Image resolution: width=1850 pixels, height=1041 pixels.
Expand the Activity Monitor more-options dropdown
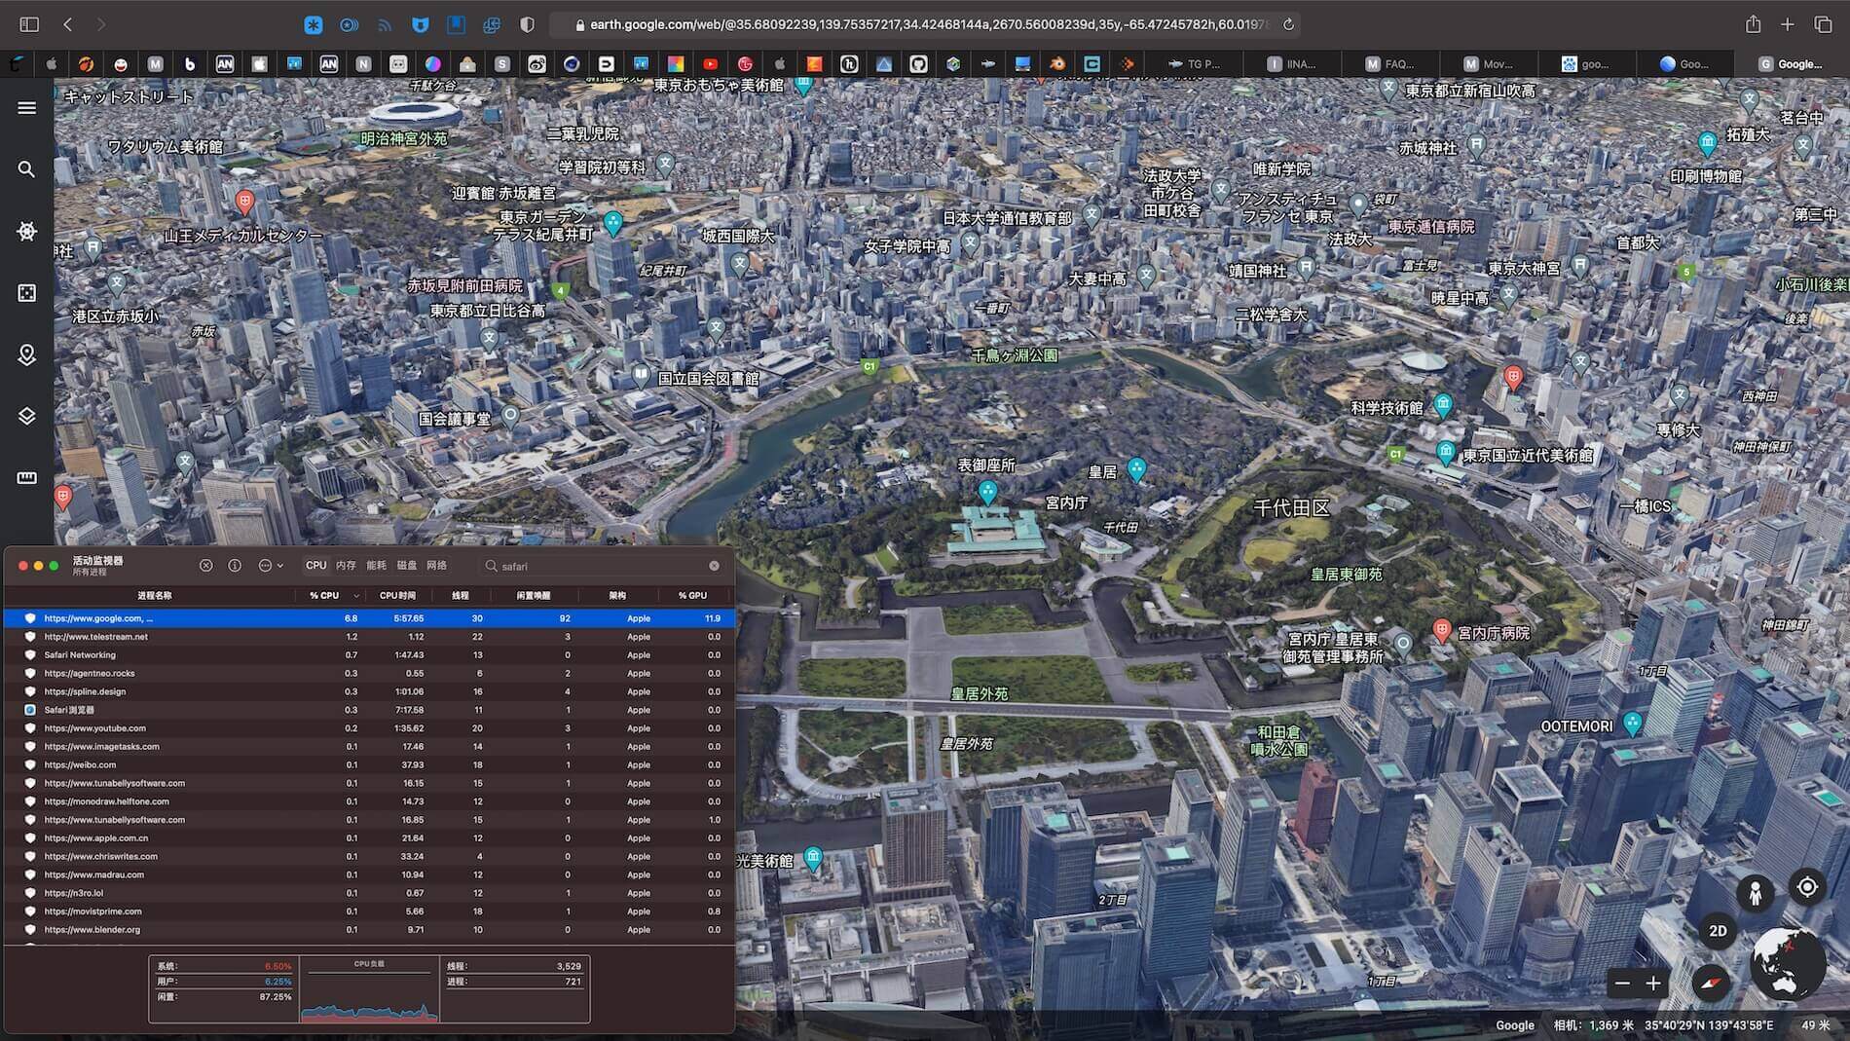tap(271, 566)
